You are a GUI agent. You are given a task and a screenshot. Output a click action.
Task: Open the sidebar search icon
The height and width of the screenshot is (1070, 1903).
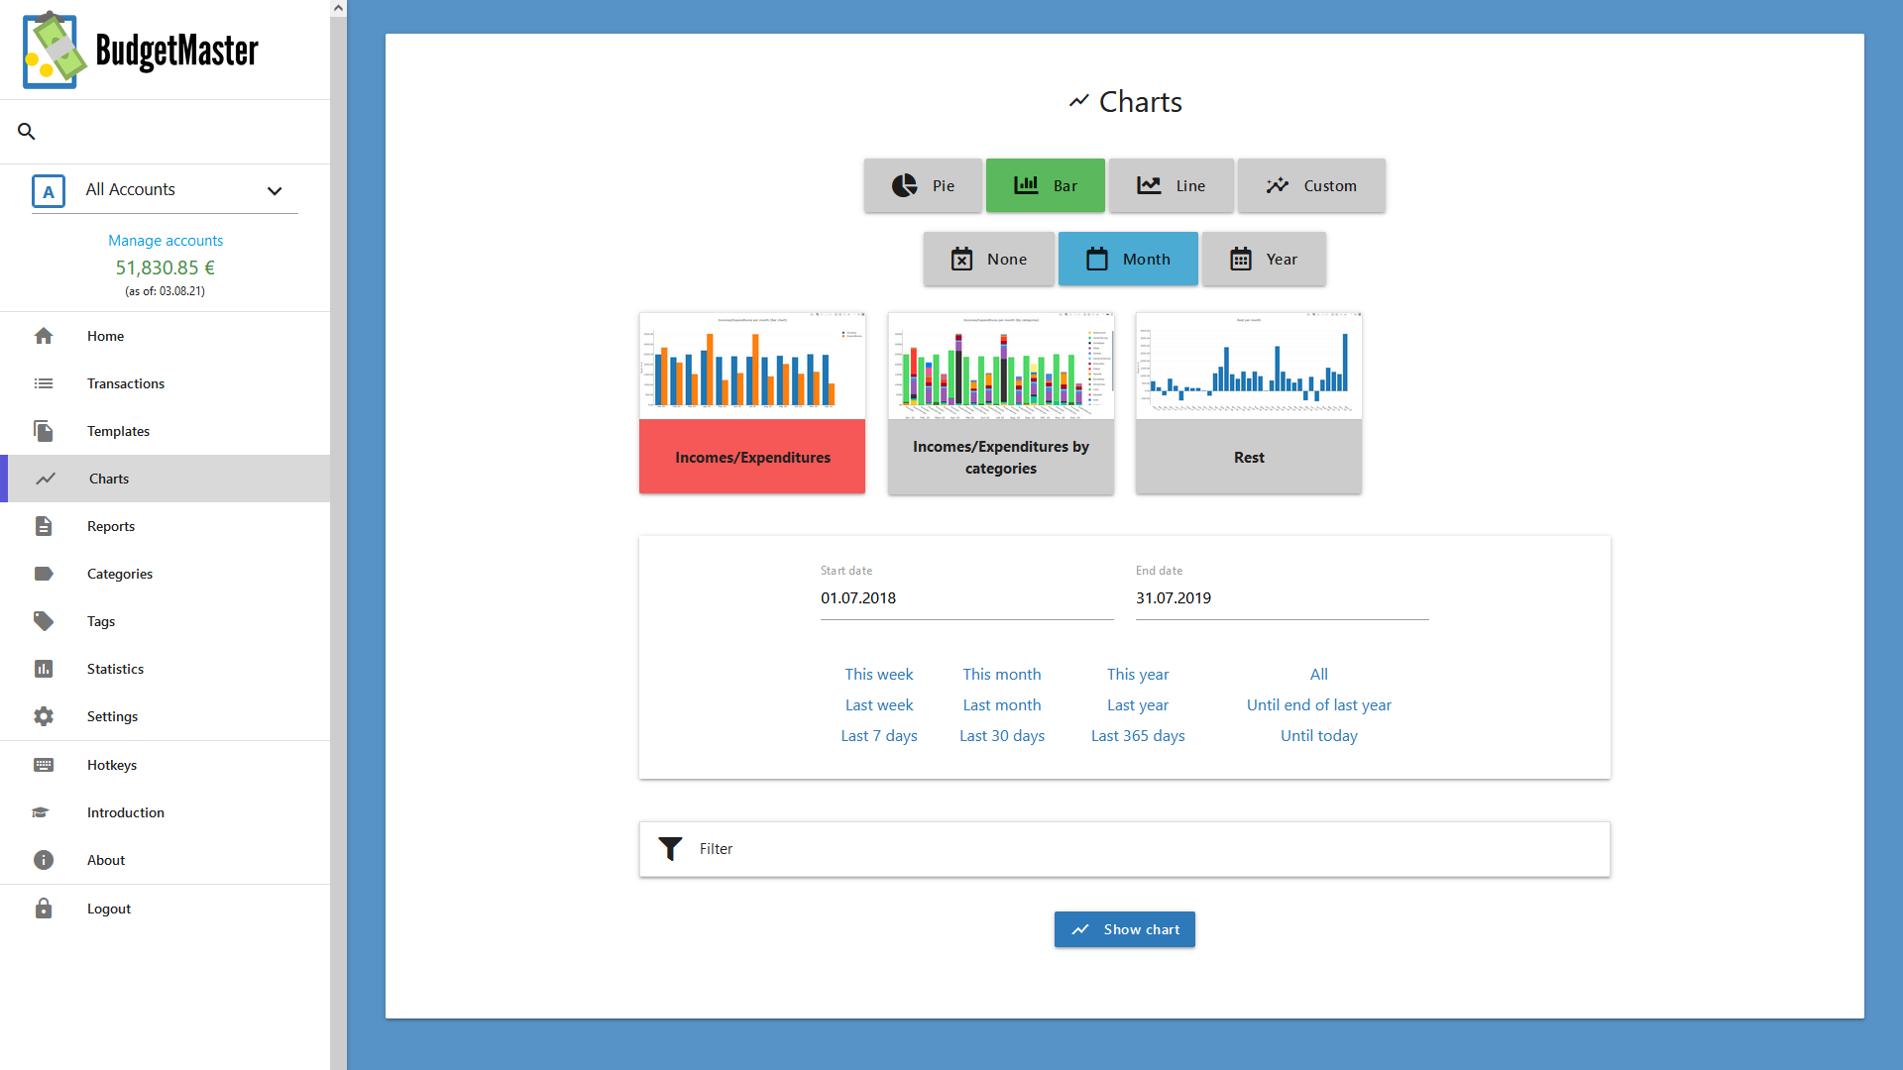(x=27, y=131)
